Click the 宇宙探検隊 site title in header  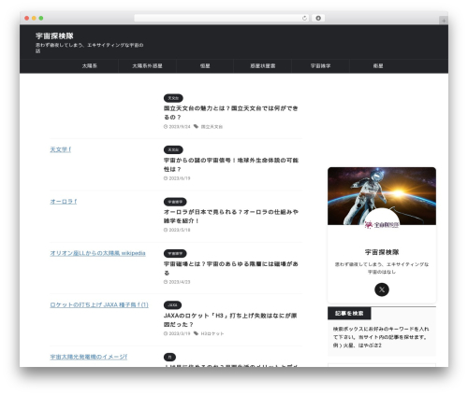click(54, 36)
